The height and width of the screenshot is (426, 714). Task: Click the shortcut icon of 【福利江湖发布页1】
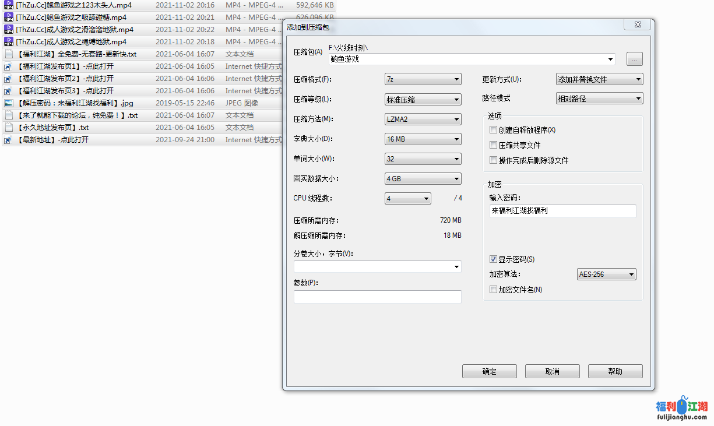click(9, 66)
